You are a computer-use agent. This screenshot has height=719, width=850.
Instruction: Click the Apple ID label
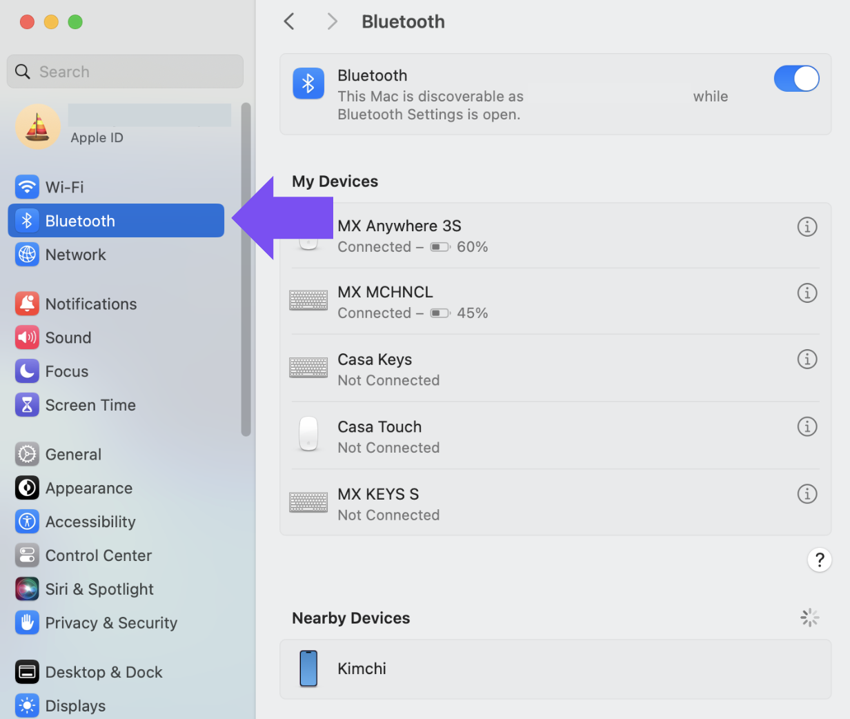coord(97,137)
